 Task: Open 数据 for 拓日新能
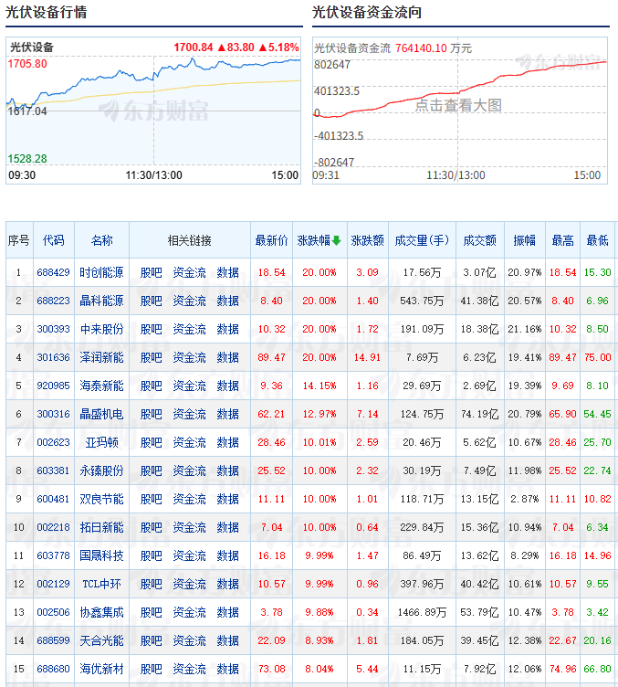[x=228, y=527]
